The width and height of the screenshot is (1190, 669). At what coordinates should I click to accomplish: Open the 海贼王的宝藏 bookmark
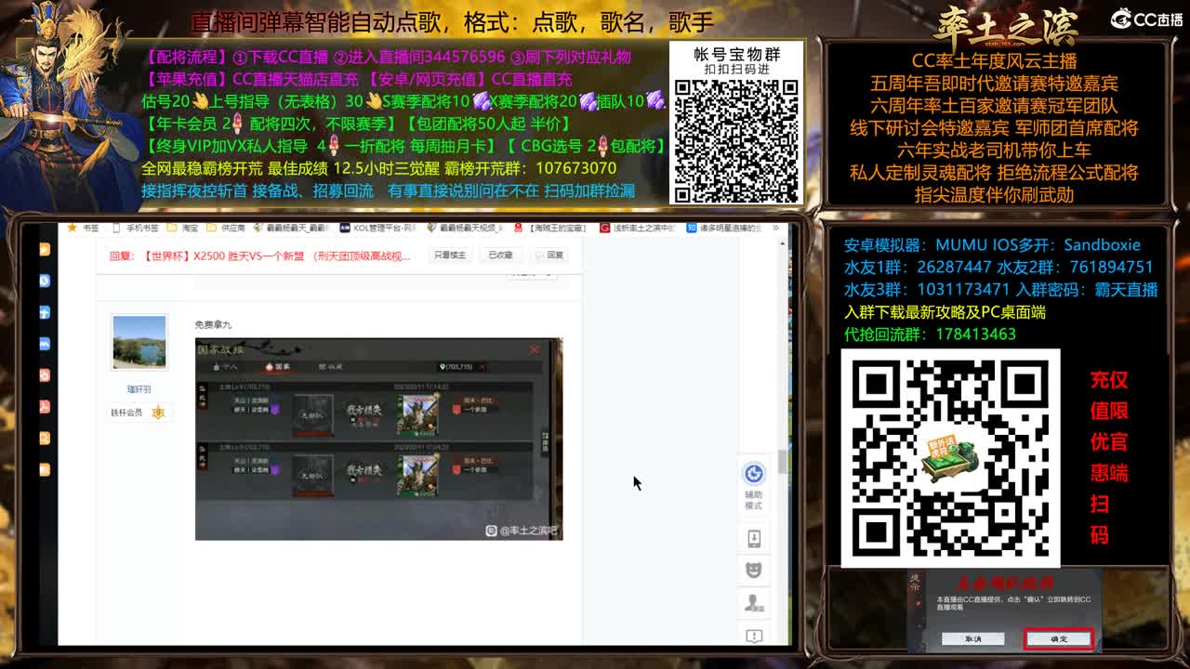pos(550,228)
